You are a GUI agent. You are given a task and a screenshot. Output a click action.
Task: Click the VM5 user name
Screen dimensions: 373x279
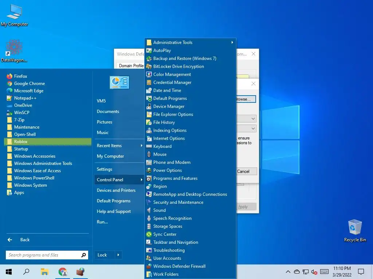[x=101, y=101]
